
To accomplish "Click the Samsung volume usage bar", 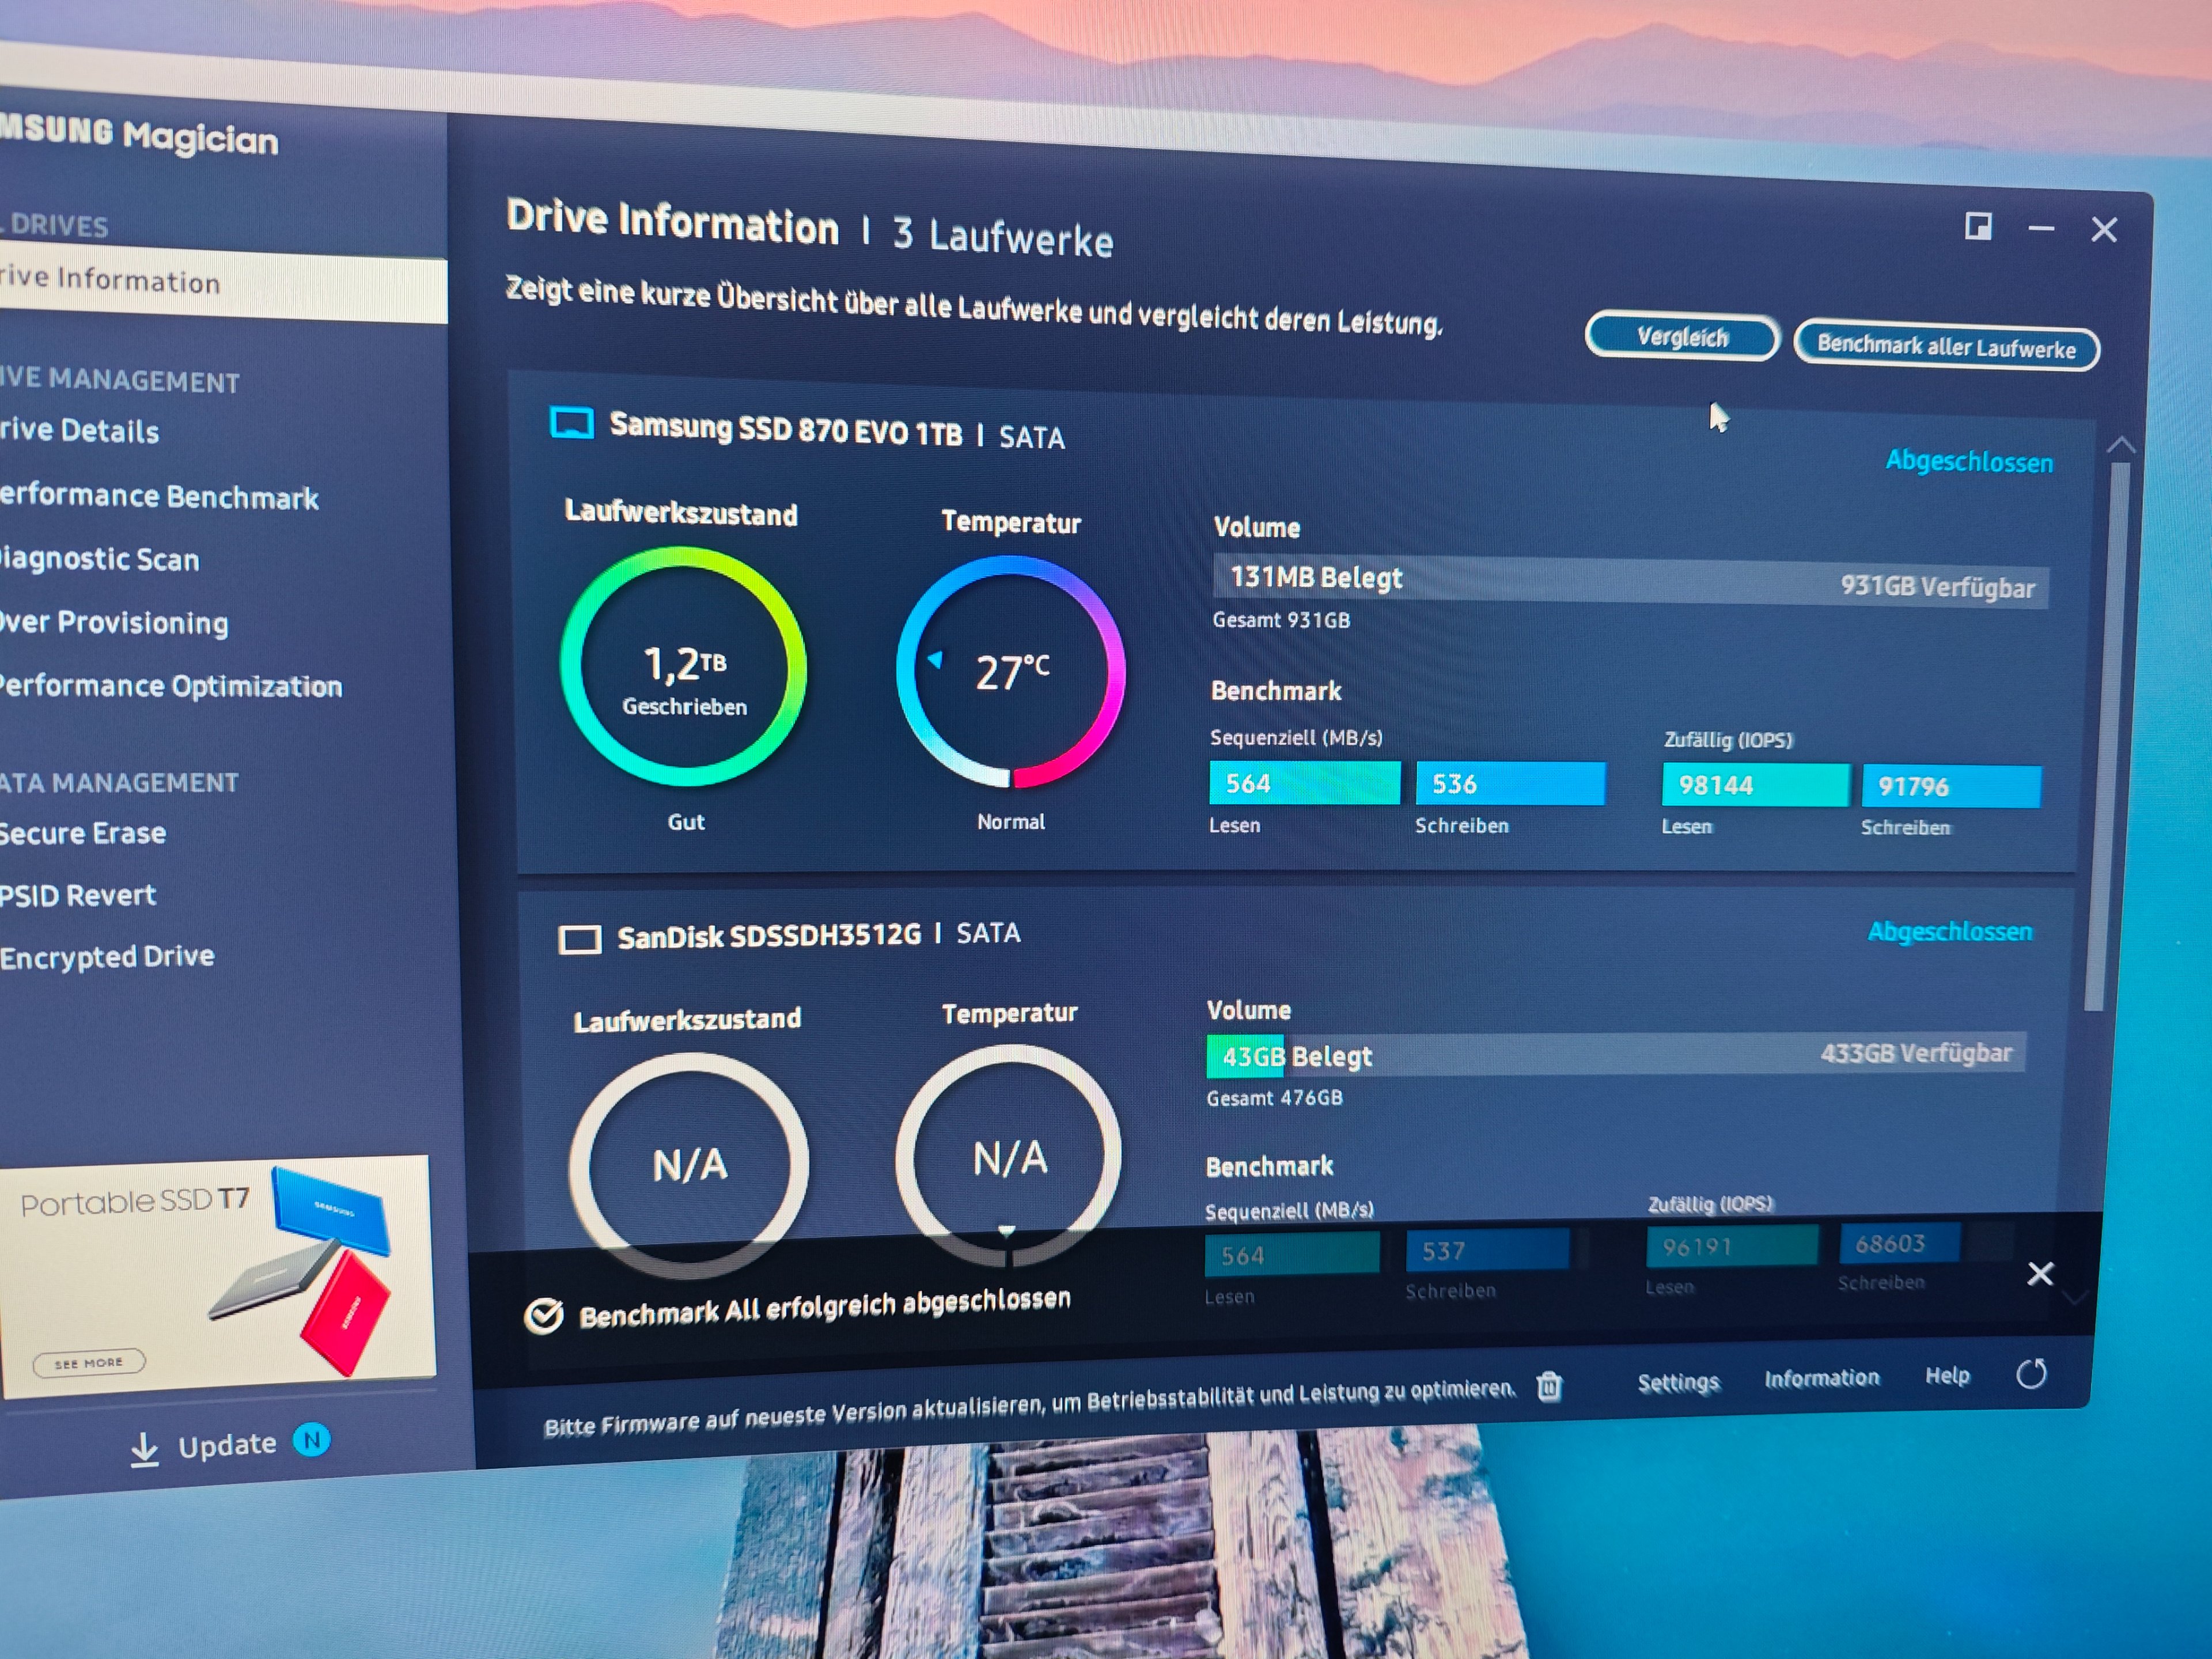I will (1630, 582).
